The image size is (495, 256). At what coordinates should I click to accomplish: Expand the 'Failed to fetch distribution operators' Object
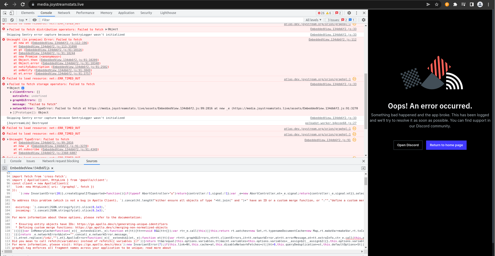pyautogui.click(x=106, y=29)
